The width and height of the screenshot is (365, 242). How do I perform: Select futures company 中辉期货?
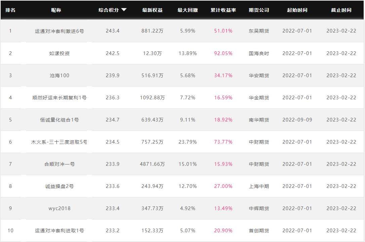click(x=259, y=208)
